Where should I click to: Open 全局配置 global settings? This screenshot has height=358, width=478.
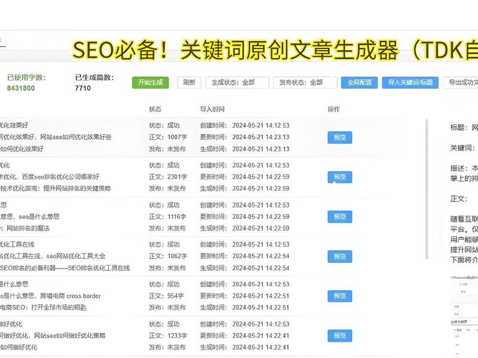pyautogui.click(x=360, y=82)
